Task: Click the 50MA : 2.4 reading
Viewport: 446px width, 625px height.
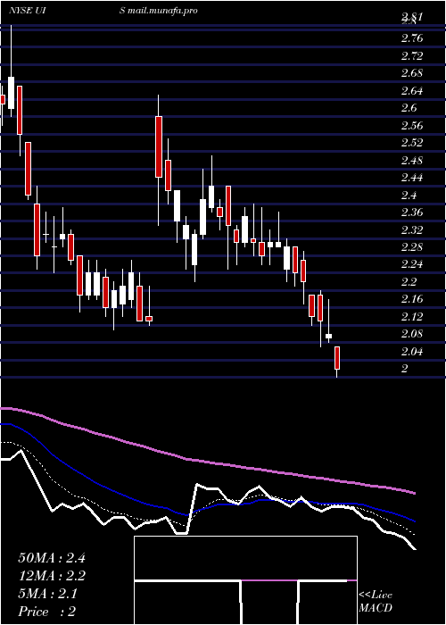Action: click(52, 557)
